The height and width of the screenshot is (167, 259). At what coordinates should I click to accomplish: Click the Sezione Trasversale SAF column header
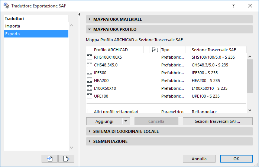coord(216,50)
